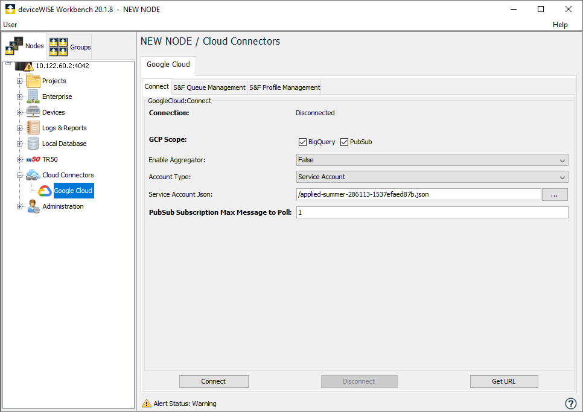
Task: Click the 'Disconnected' connection status text
Action: [315, 113]
